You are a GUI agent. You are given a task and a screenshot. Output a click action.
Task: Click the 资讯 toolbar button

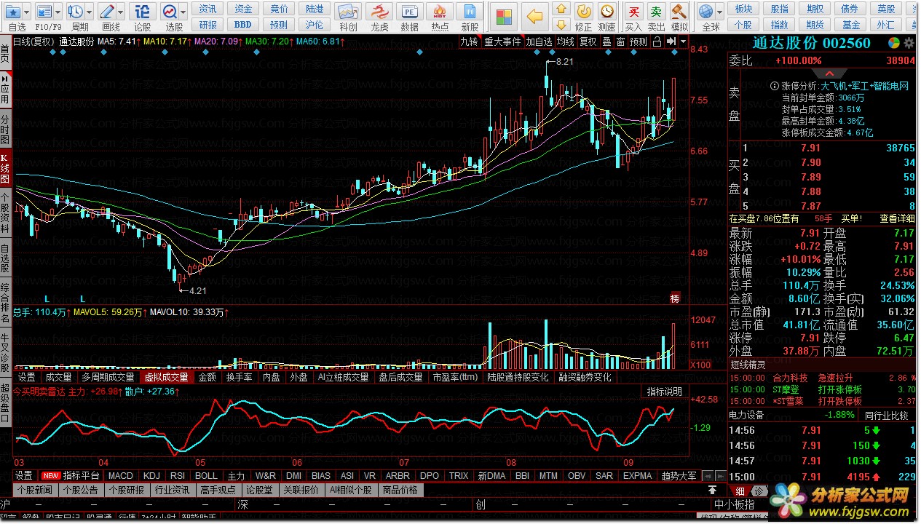click(208, 9)
